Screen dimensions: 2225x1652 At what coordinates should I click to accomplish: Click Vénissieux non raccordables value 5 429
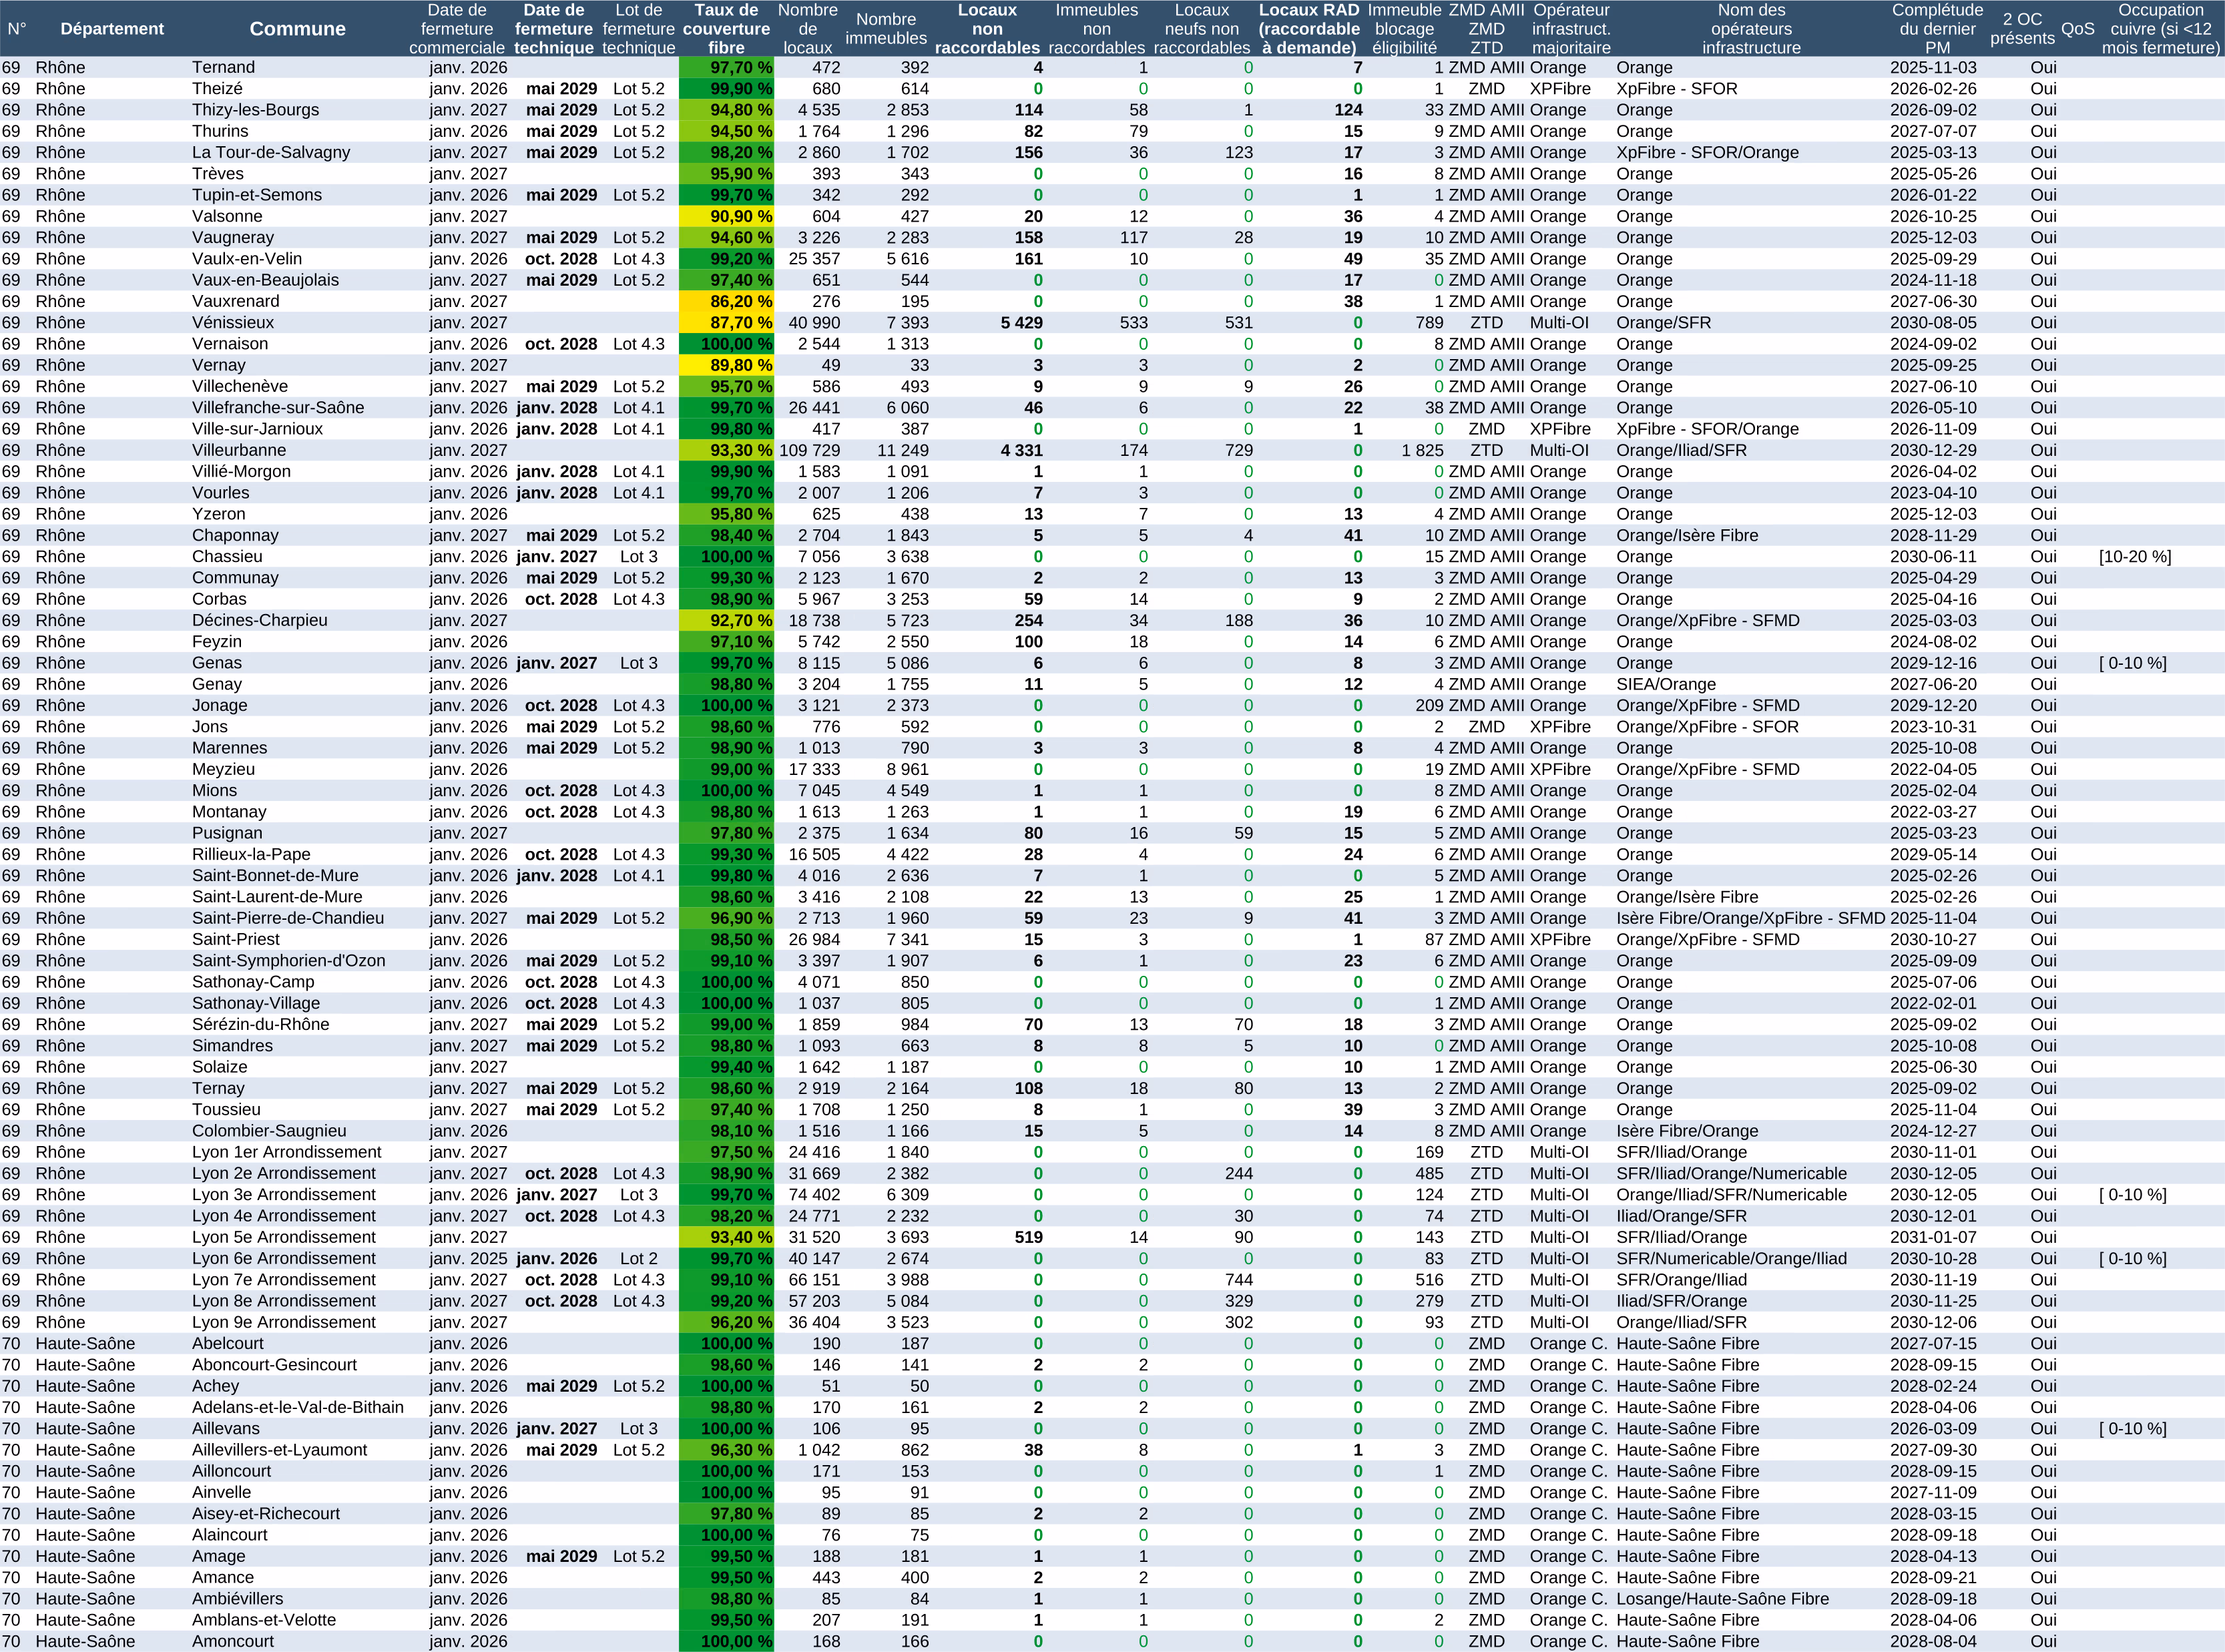(1021, 323)
